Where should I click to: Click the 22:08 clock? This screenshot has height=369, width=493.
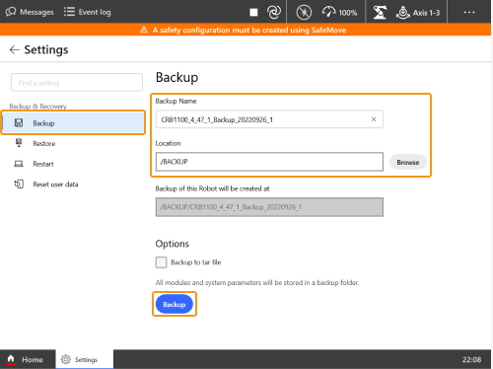tap(471, 359)
